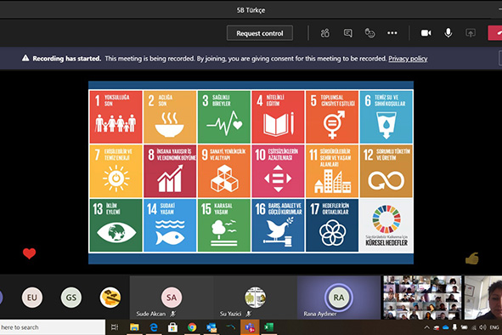This screenshot has height=335, width=502.
Task: Select the yellow emoji participant avatar
Action: click(110, 298)
